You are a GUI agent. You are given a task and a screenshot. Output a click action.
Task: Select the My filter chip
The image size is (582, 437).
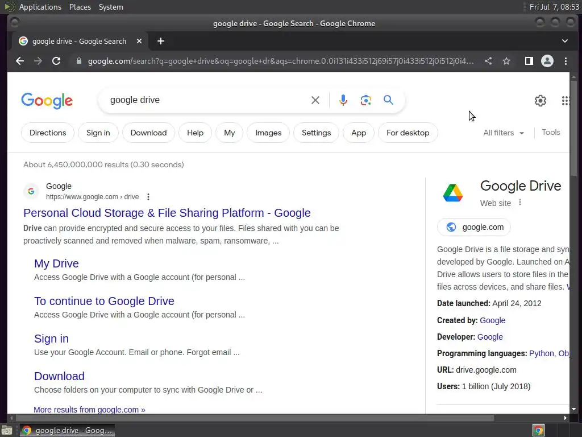[230, 133]
